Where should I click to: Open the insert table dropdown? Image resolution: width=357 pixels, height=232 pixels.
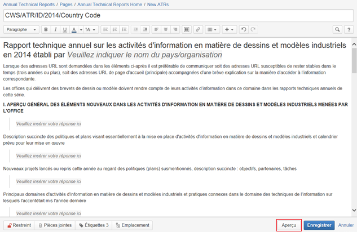point(212,29)
